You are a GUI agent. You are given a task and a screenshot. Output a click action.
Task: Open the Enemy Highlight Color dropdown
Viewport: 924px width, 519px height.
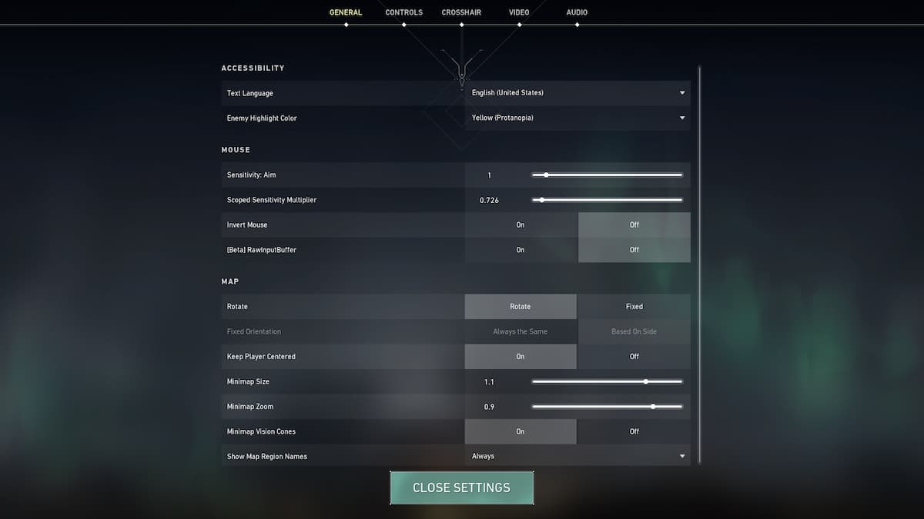click(577, 118)
